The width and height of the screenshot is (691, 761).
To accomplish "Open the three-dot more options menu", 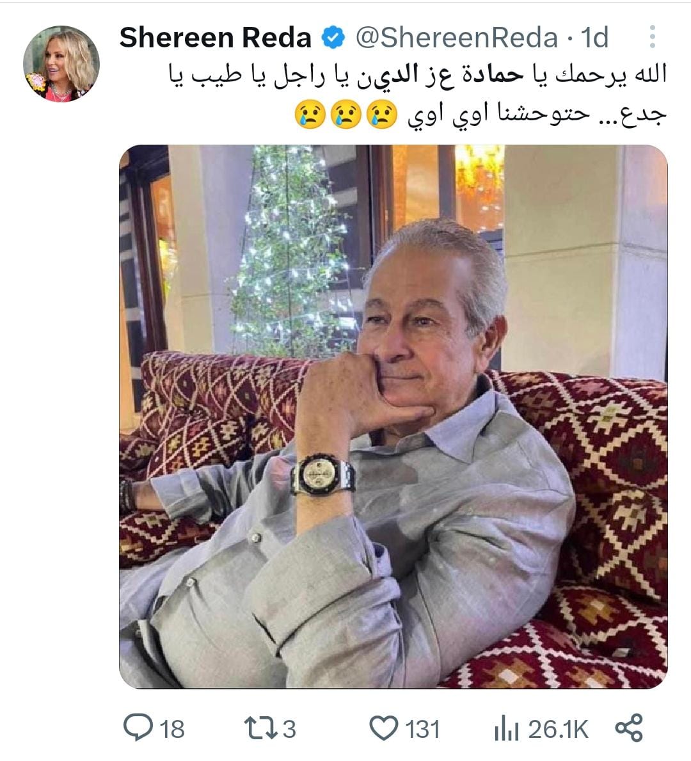I will [x=653, y=37].
